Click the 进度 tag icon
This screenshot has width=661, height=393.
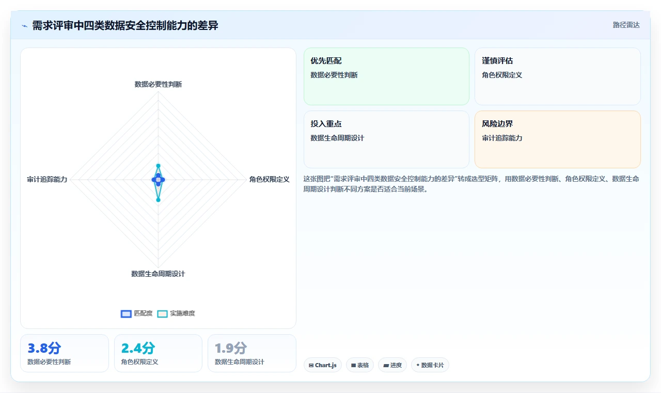pyautogui.click(x=386, y=365)
